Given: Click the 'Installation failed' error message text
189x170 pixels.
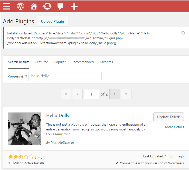Looking at the screenshot, I should coord(78,38).
